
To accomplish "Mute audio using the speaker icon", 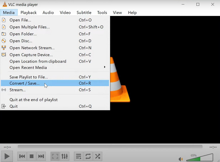I will point(181,159).
